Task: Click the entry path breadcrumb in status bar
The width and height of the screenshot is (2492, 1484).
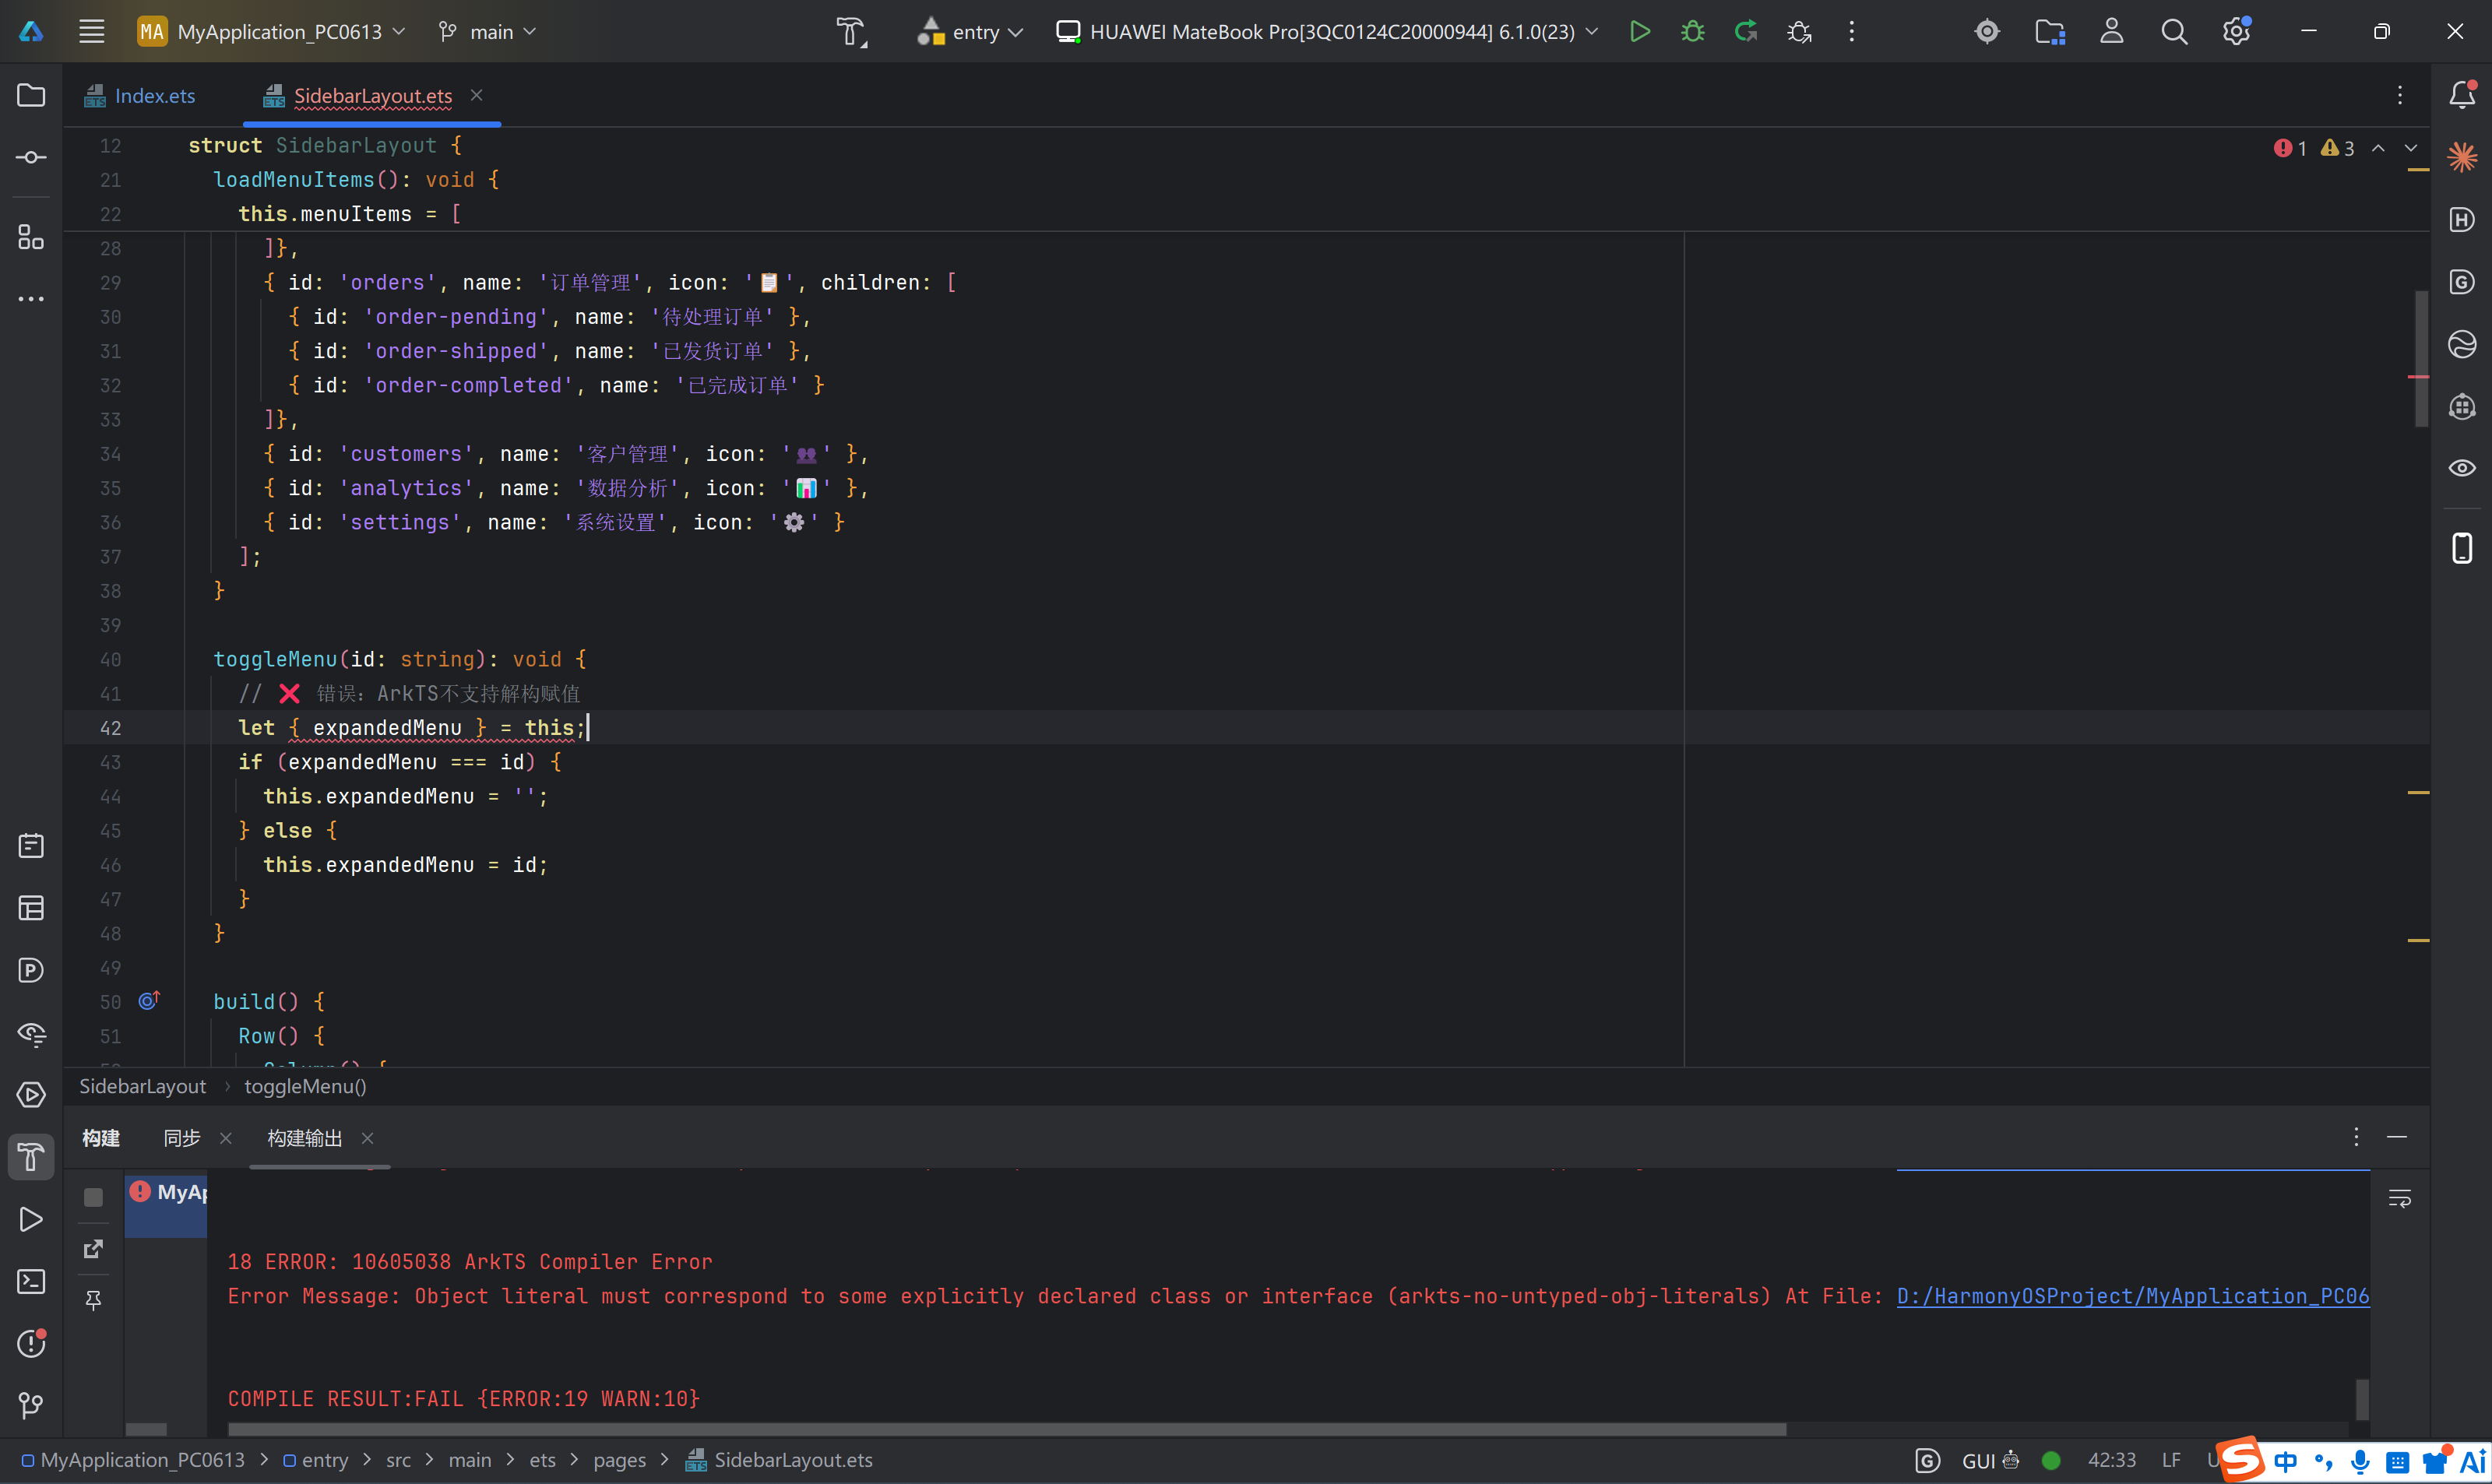Action: pos(316,1460)
